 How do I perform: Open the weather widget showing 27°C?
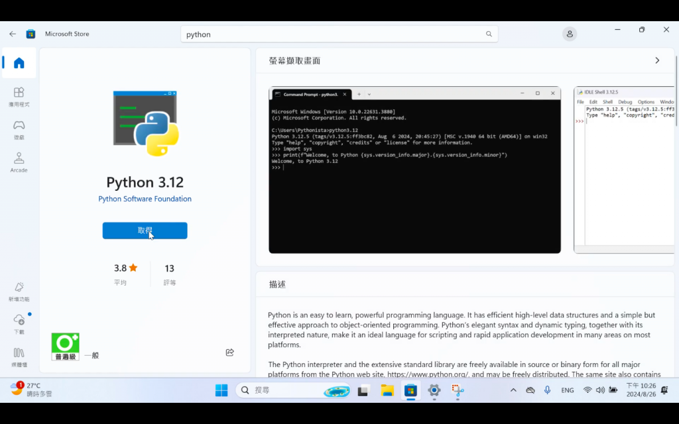31,390
